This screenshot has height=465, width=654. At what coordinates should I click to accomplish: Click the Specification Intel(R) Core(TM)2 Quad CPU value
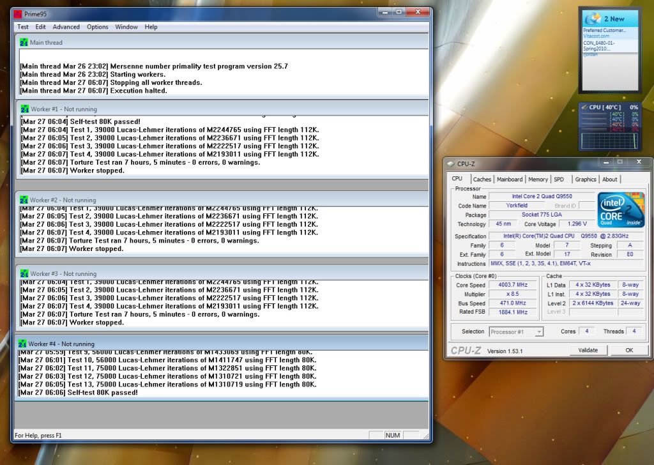(566, 236)
